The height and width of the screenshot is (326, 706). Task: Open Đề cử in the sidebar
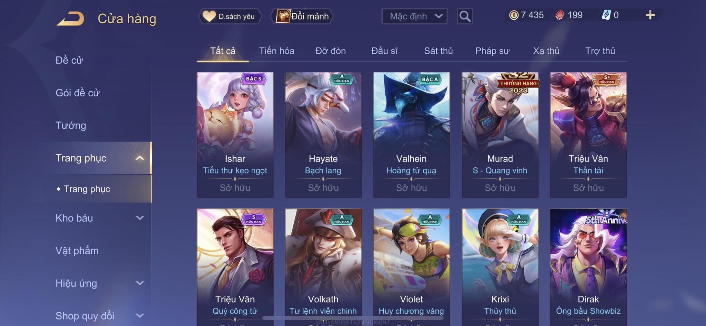pyautogui.click(x=69, y=60)
